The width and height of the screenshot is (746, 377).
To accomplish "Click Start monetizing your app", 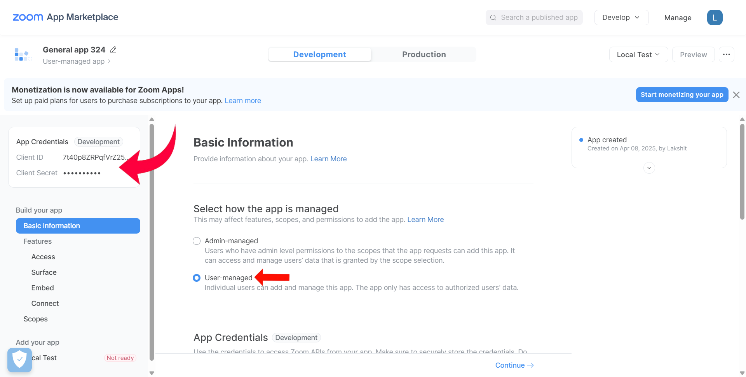I will tap(682, 95).
